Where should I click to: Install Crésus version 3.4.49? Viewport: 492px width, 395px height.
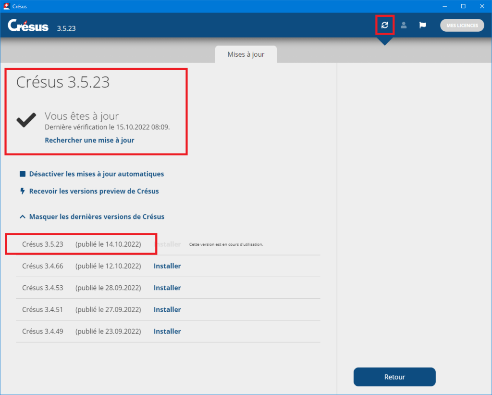pos(167,331)
